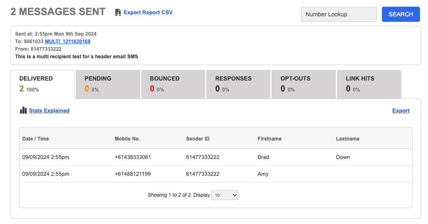Open MULTI_1211630168 recipient list link
Screen dimensions: 428x224
coord(67,41)
